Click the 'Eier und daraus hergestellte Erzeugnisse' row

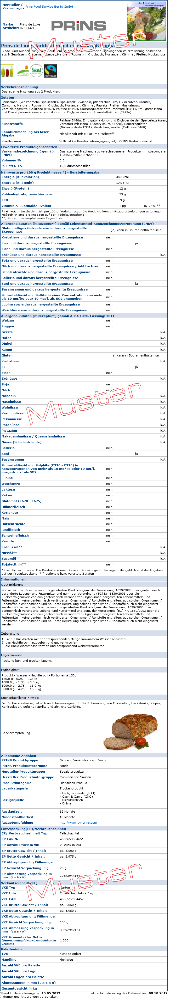(84, 243)
